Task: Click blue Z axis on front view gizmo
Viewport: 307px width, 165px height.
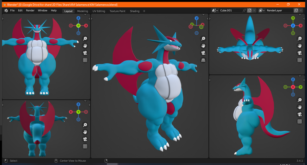Action: pos(78,18)
